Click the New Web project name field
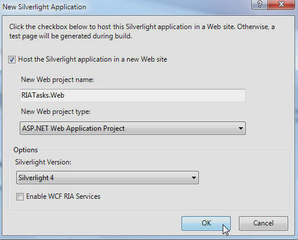 [x=133, y=95]
